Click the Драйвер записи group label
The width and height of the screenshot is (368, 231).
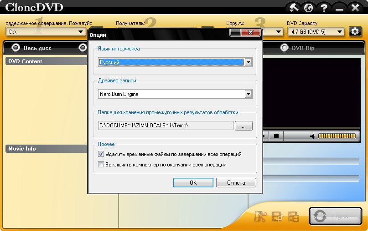[x=117, y=80]
